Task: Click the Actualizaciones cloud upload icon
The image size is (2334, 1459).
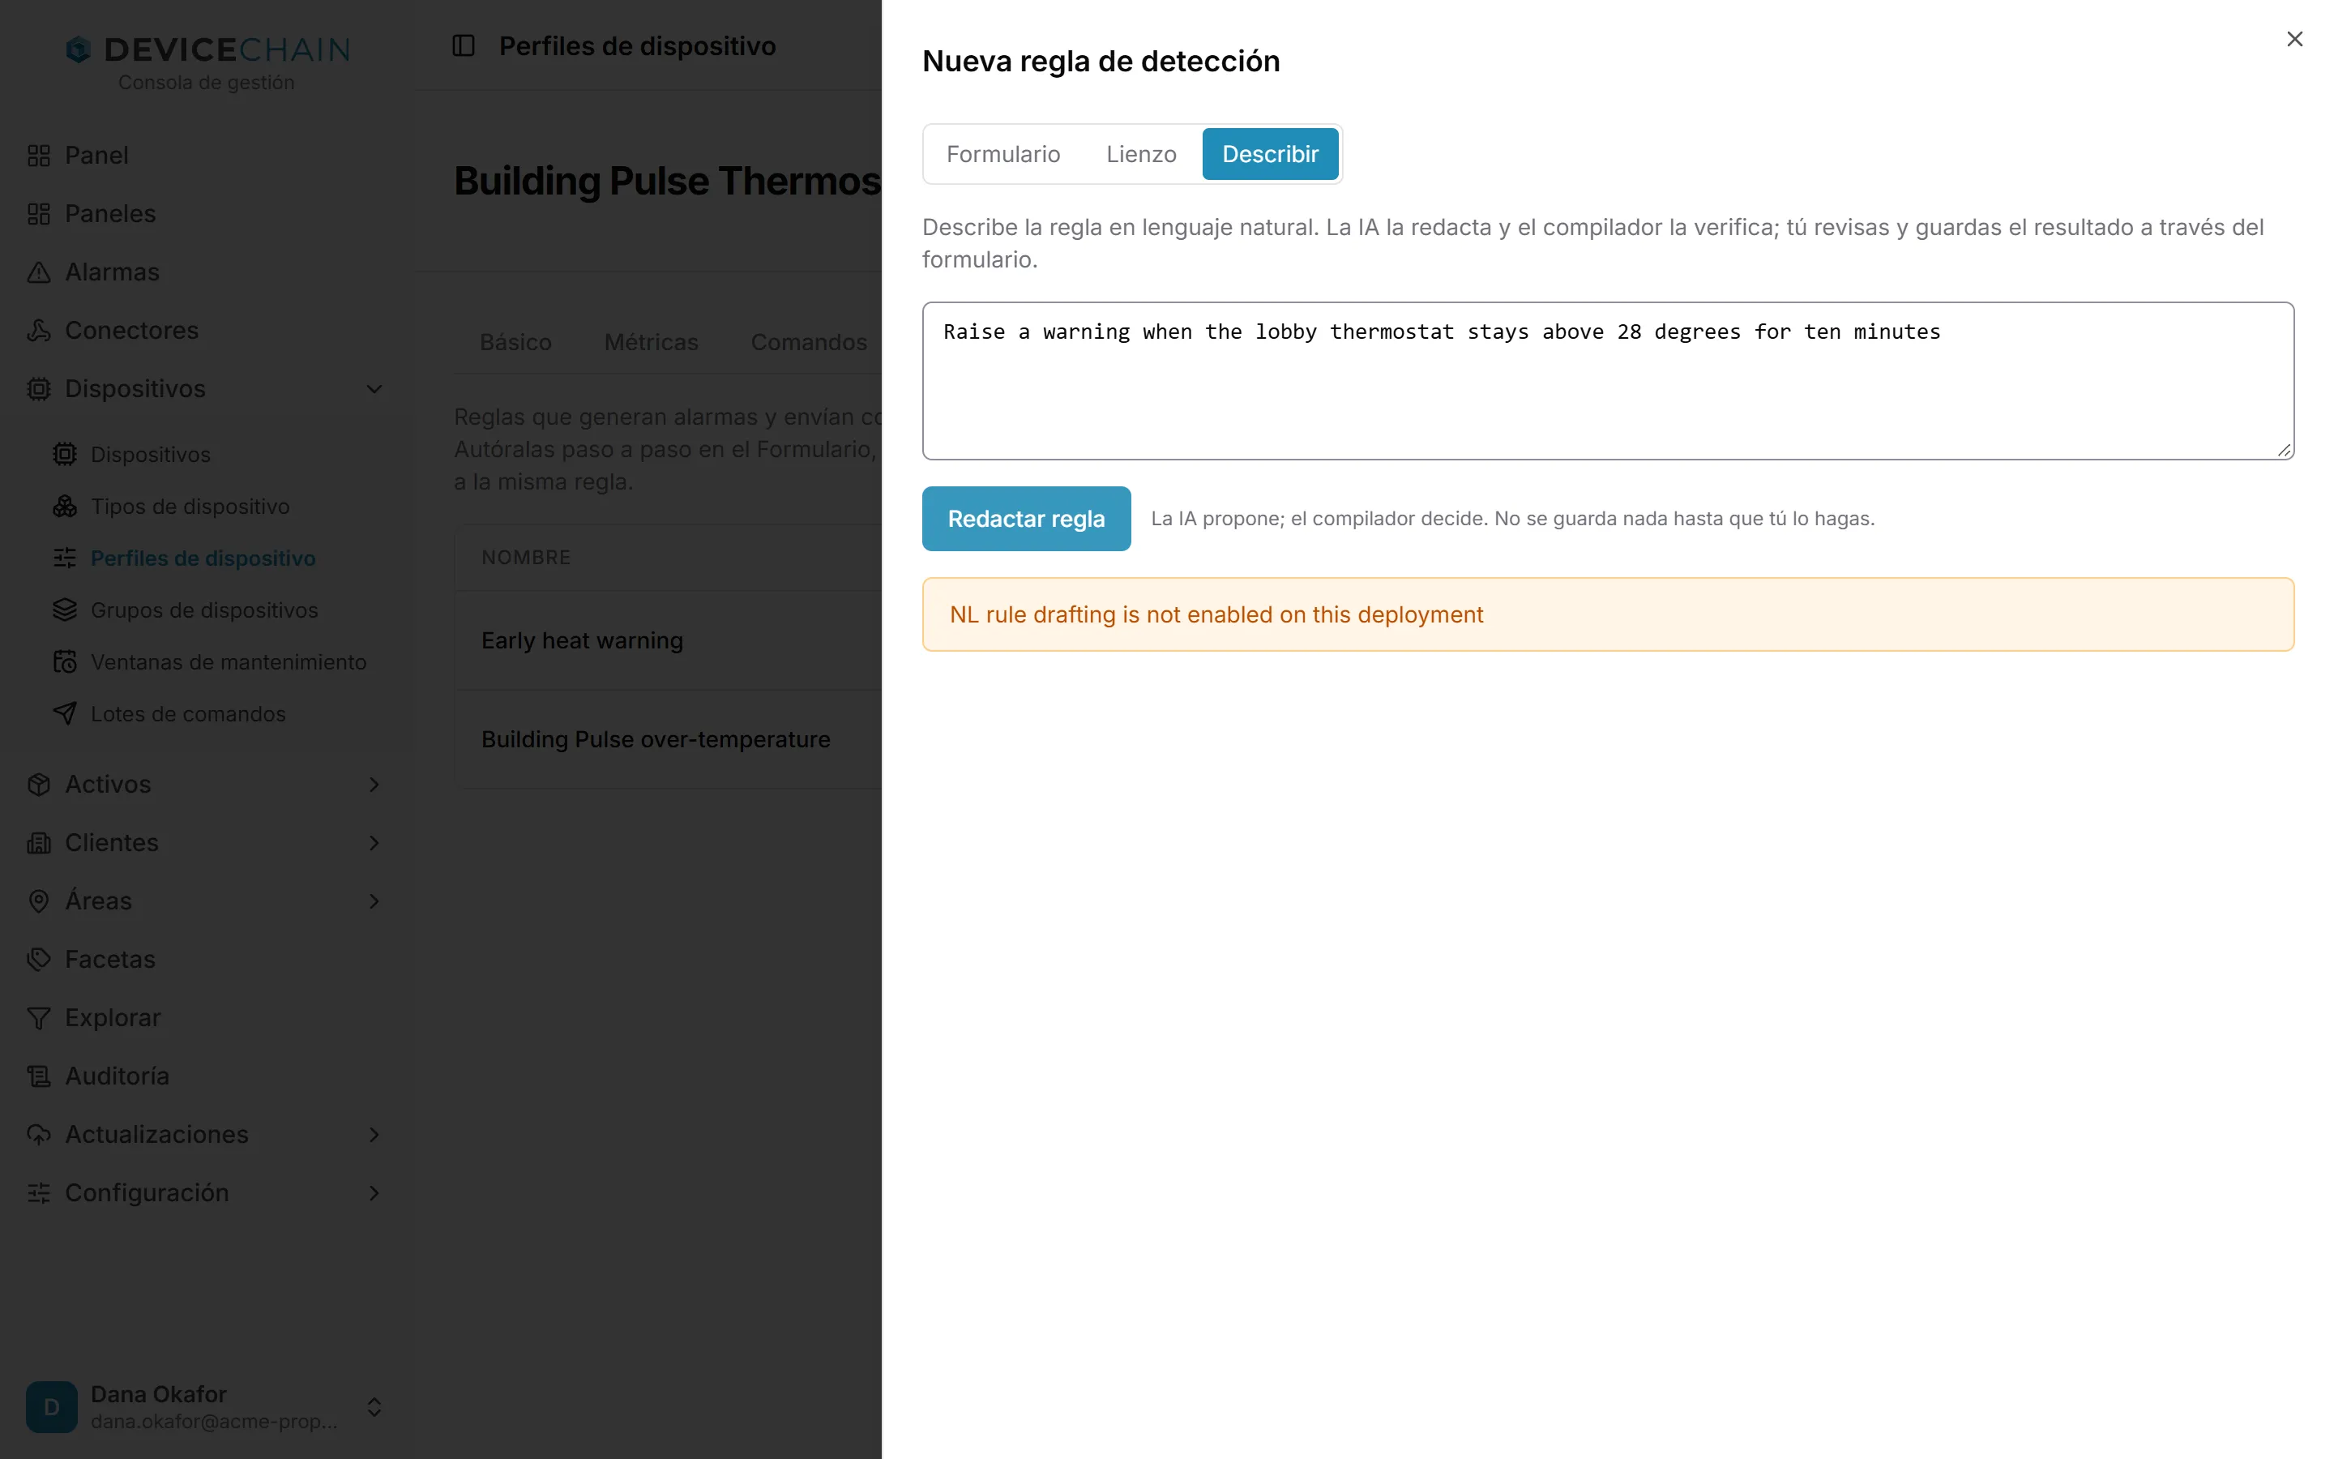Action: pyautogui.click(x=39, y=1135)
